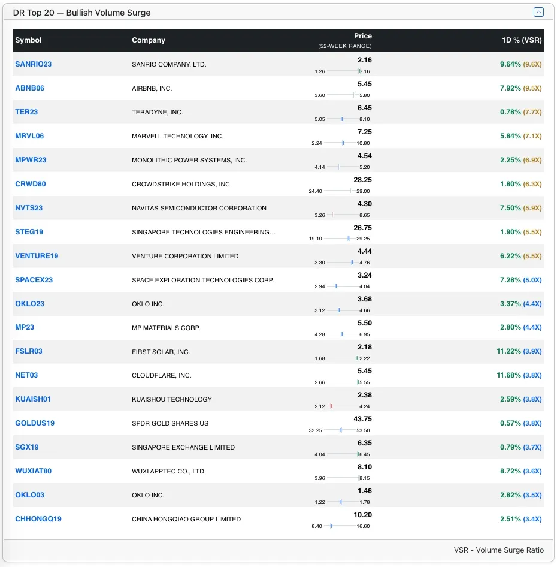Open the ABNB06 symbol link
Viewport: 557px width, 567px height.
tap(29, 88)
